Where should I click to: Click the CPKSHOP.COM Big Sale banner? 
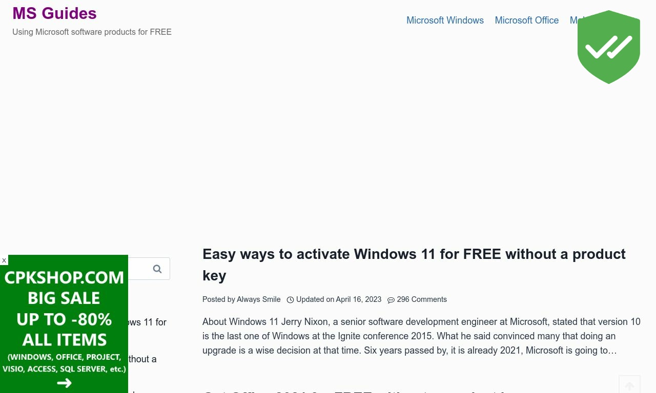tap(64, 324)
